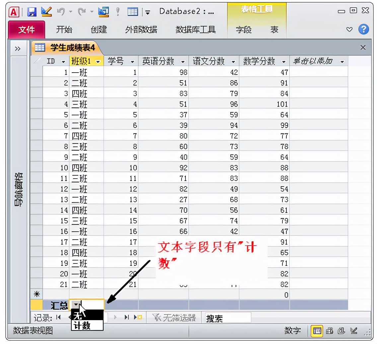Open PivotChart View from status bar
This screenshot has width=377, height=344.
coord(341,330)
